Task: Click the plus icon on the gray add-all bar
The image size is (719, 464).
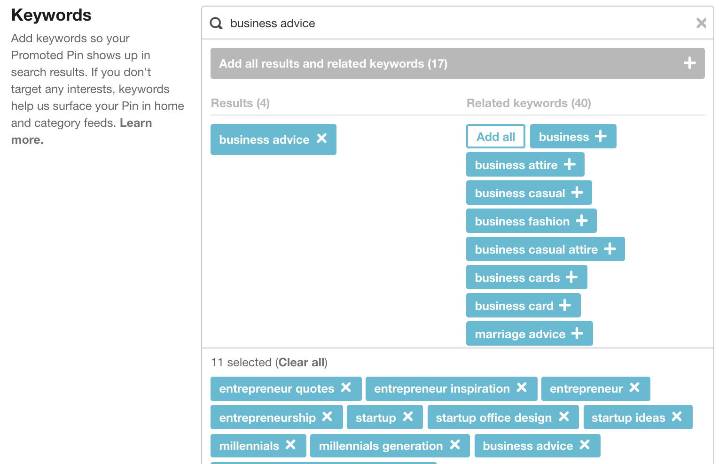Action: 689,62
